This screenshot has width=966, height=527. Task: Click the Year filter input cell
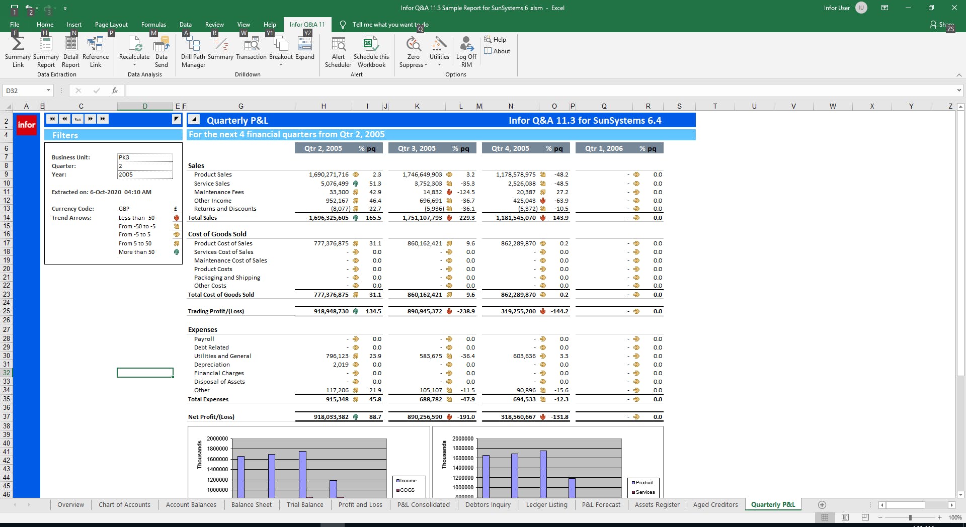(145, 174)
